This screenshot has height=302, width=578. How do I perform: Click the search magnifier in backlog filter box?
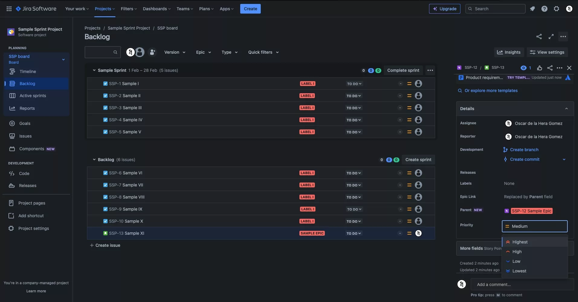coord(115,52)
